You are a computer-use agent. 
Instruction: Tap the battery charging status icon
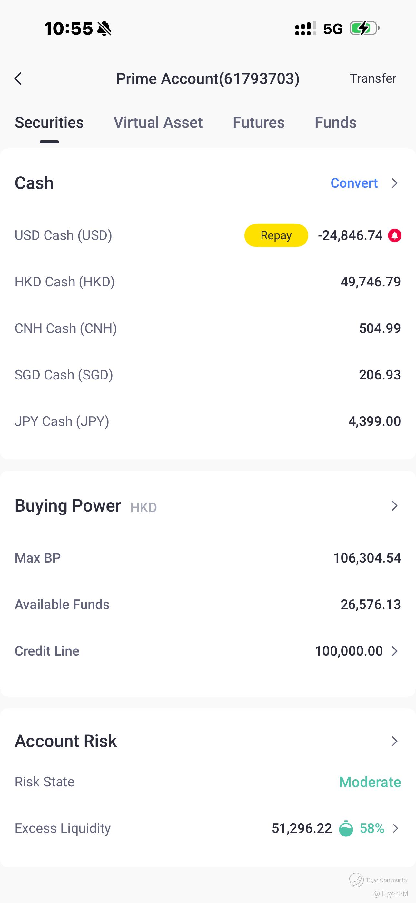pos(364,28)
